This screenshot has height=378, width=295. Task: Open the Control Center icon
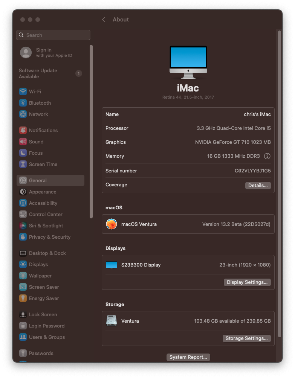(23, 215)
